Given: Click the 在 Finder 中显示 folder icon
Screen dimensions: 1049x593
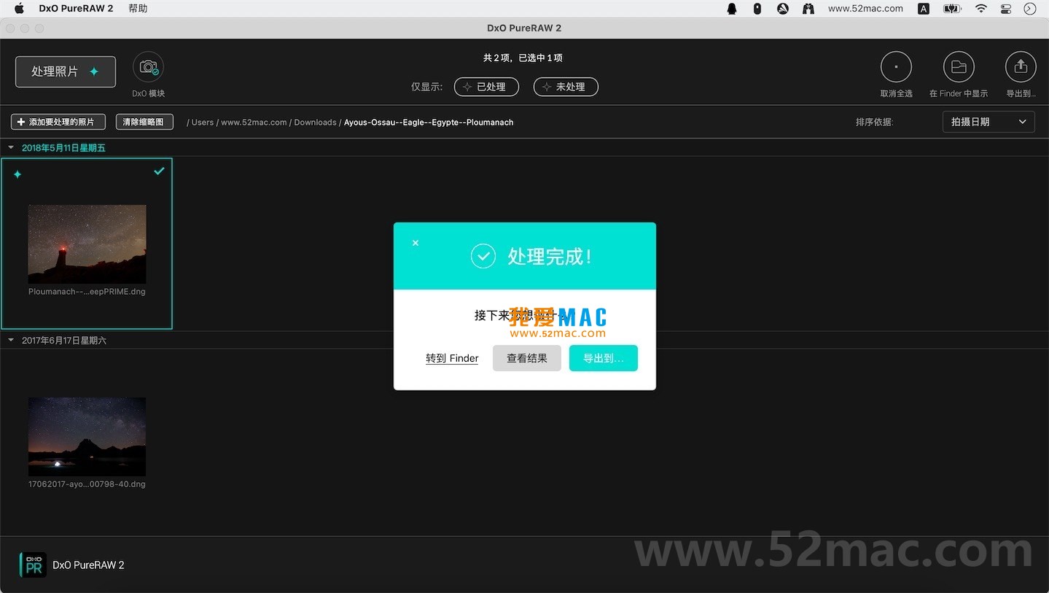Looking at the screenshot, I should (x=959, y=67).
